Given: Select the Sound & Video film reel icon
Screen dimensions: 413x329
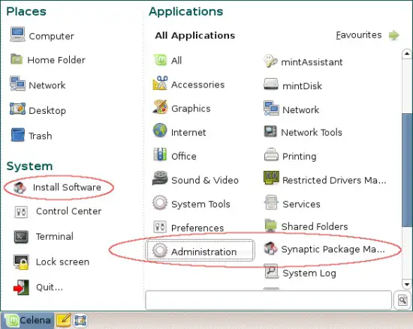Looking at the screenshot, I should pyautogui.click(x=160, y=178).
